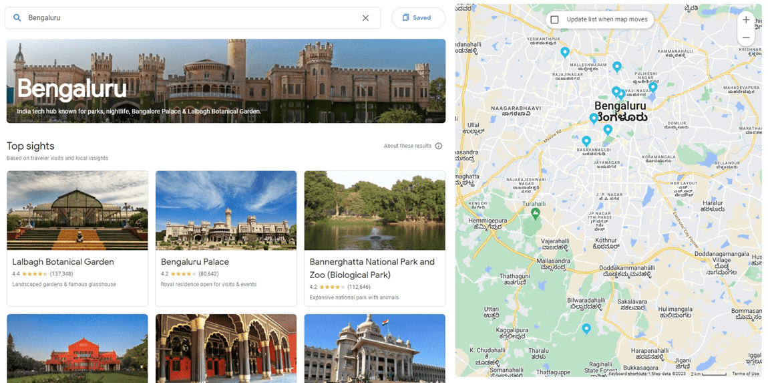Click Lalbagh Botanical Garden title
Screen dimensions: 768x383
click(x=63, y=262)
